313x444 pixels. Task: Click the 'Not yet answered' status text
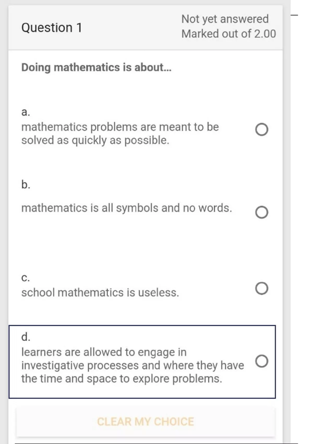pos(225,19)
